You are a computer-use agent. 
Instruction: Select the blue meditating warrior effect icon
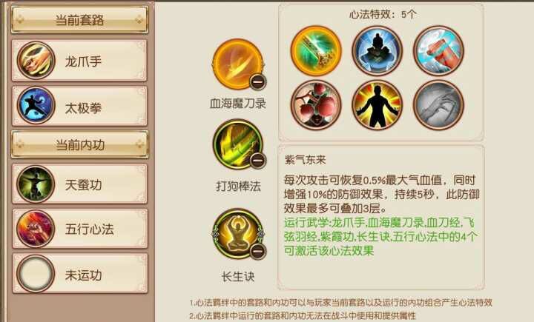point(378,50)
